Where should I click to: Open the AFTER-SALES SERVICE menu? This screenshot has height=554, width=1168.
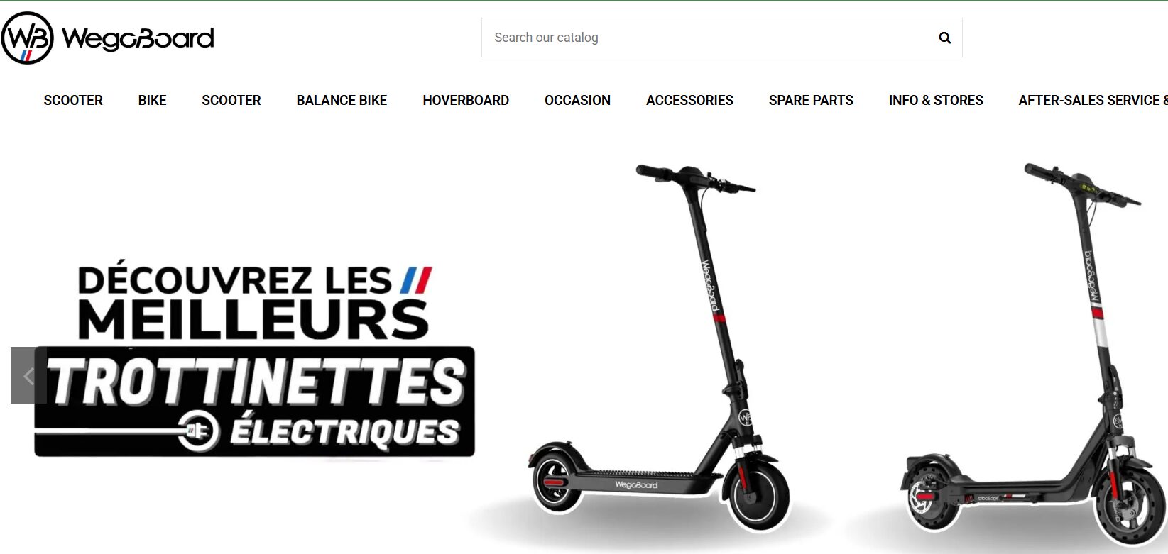(x=1093, y=100)
